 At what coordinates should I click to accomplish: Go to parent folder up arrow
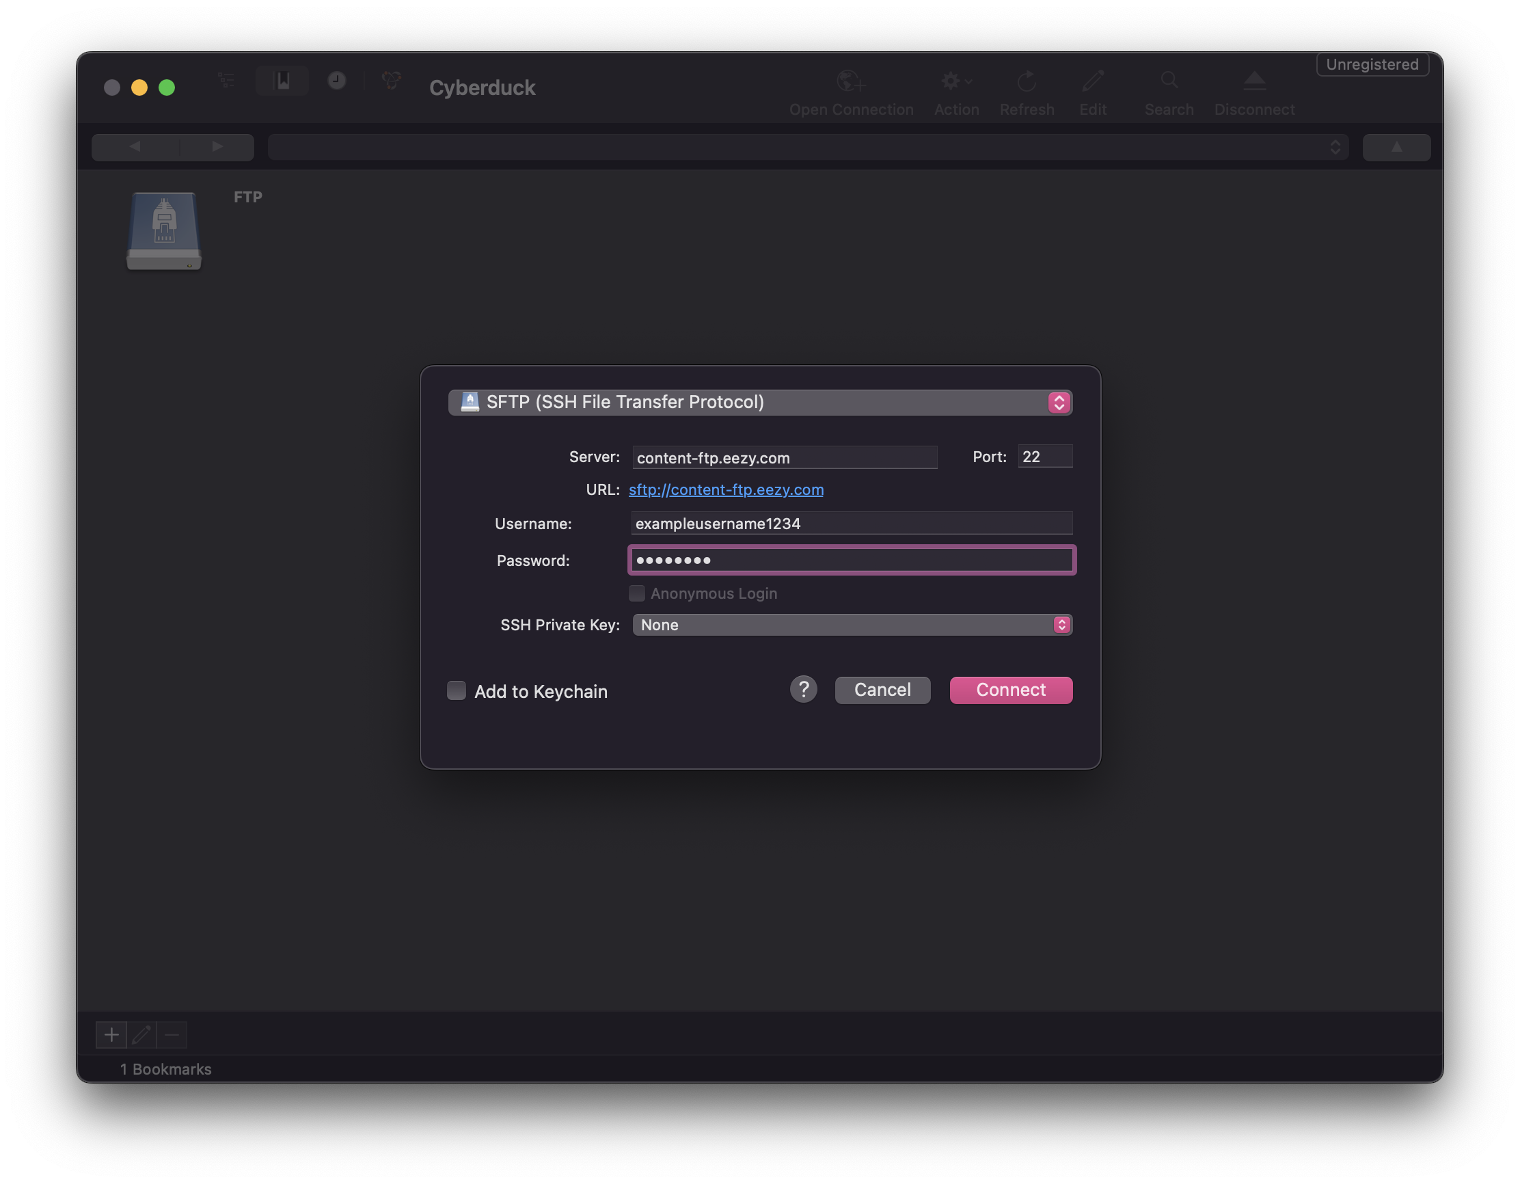pos(1396,147)
